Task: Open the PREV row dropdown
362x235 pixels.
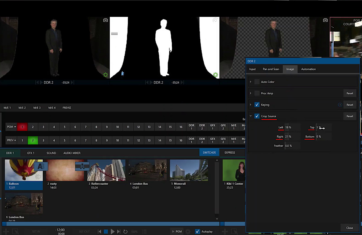Action: point(11,140)
